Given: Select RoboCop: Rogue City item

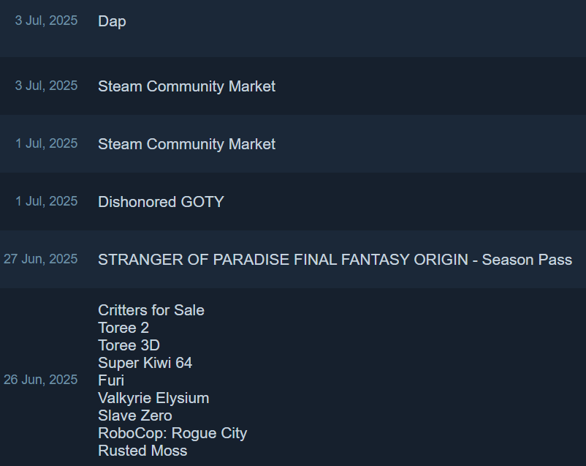Looking at the screenshot, I should tap(172, 433).
